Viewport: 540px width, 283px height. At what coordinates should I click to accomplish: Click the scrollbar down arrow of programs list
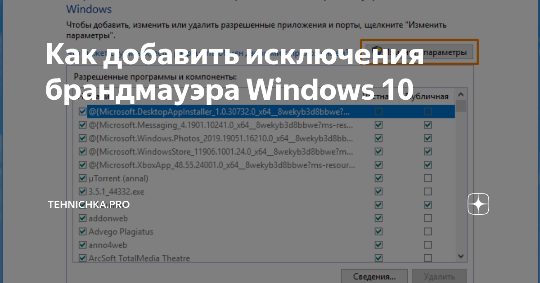(x=461, y=256)
